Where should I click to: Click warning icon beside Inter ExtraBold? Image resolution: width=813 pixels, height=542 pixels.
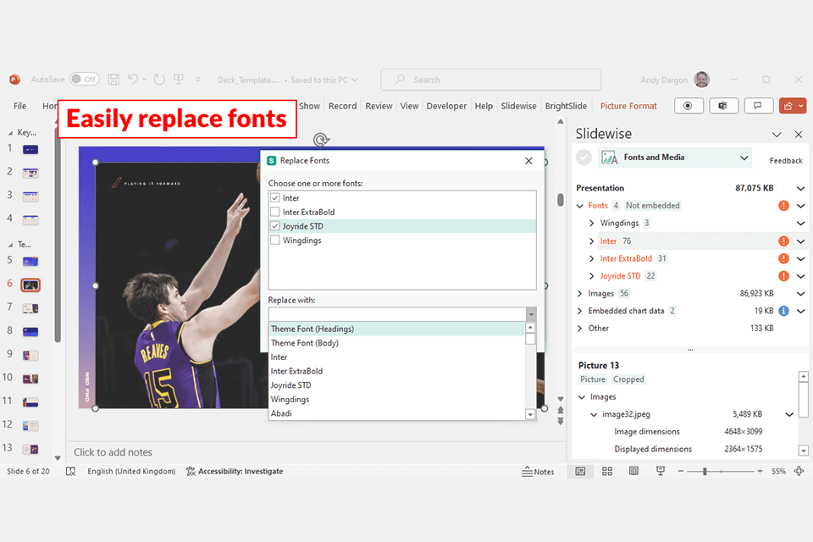(x=783, y=258)
